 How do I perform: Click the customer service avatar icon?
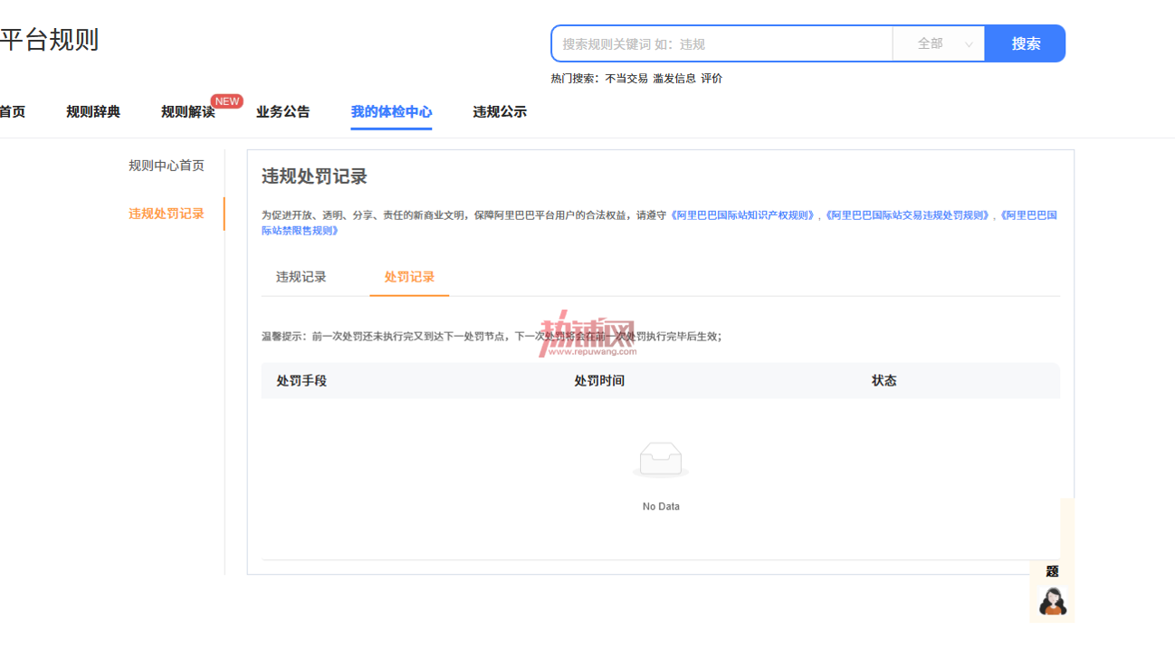point(1052,601)
